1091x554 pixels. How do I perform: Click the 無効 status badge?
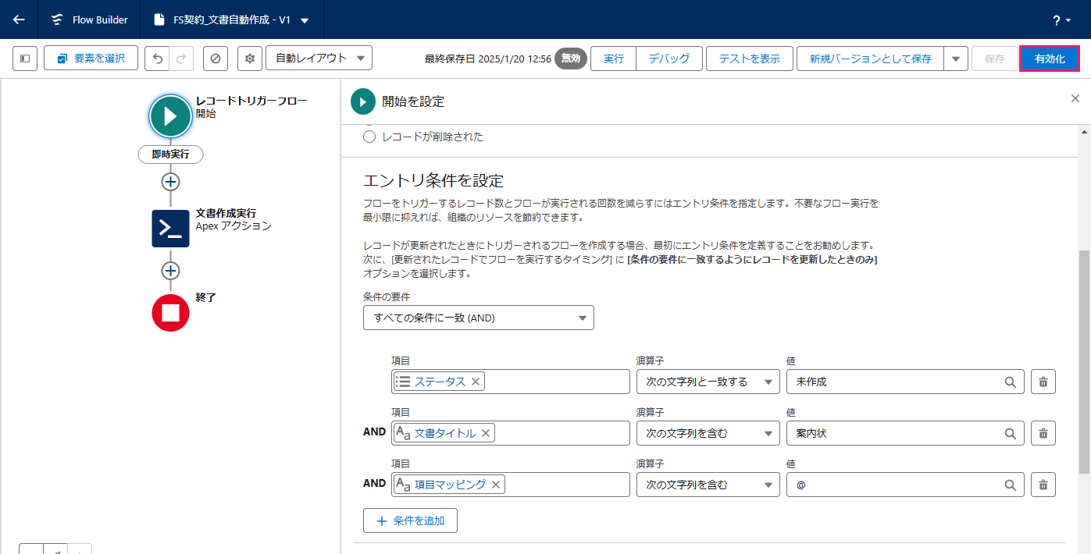(x=571, y=59)
